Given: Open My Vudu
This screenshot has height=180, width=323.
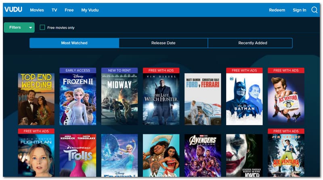Looking at the screenshot, I should click(90, 10).
